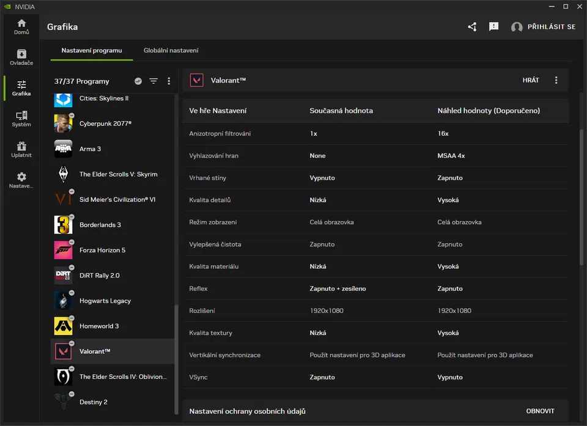Open the Domů home section
587x426 pixels.
pos(21,26)
